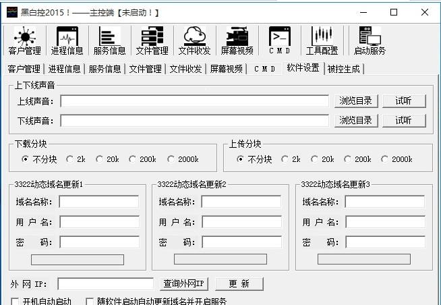Viewport: 441px width, 305px height.
Task: Select 2000k under 下载分块
Action: 183,159
